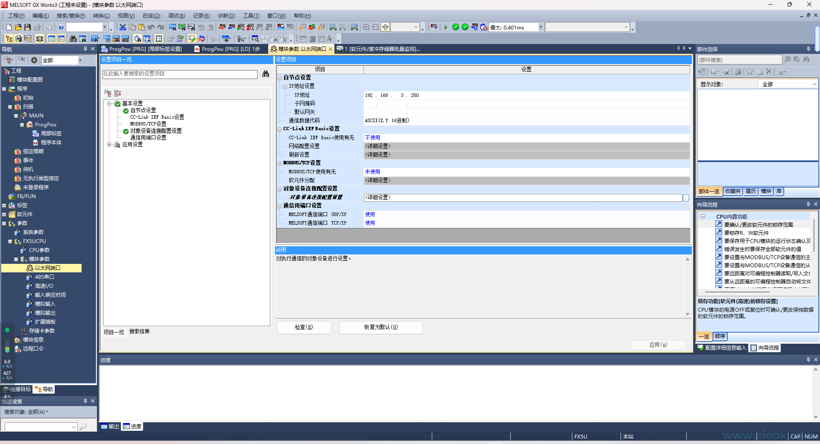This screenshot has height=444, width=820.
Task: Click the 说明 description panel scrollbar down arrow
Action: [688, 314]
